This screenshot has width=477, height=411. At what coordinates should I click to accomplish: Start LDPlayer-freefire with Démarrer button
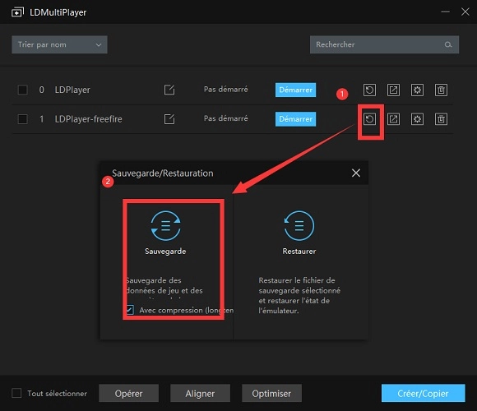296,119
